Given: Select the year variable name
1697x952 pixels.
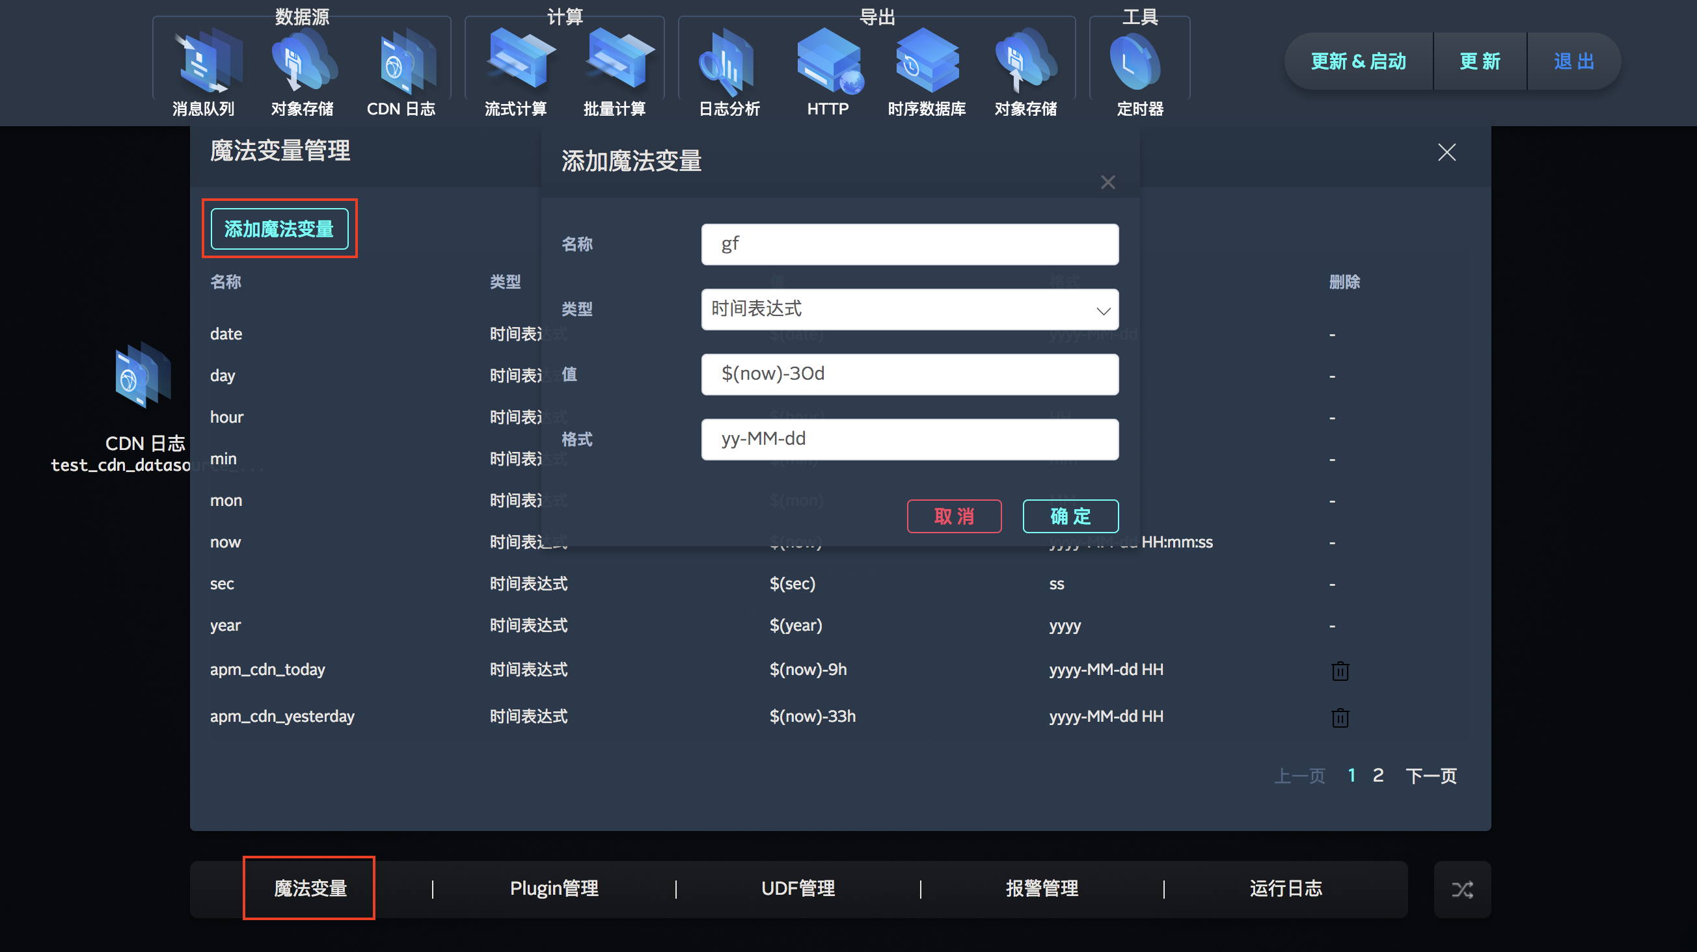Looking at the screenshot, I should click(225, 625).
